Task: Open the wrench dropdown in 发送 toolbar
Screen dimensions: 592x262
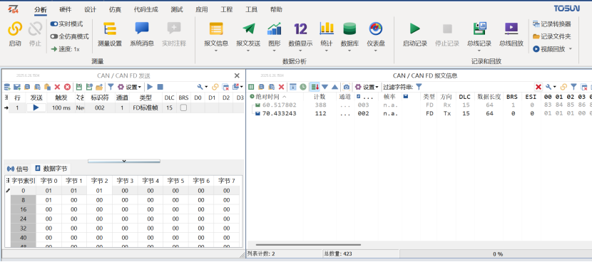Action: (203, 87)
